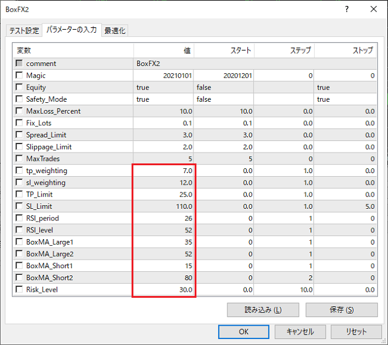Viewport: 388px width, 345px height.
Task: Open the Safety_Mode stop true cell
Action: pyautogui.click(x=346, y=99)
